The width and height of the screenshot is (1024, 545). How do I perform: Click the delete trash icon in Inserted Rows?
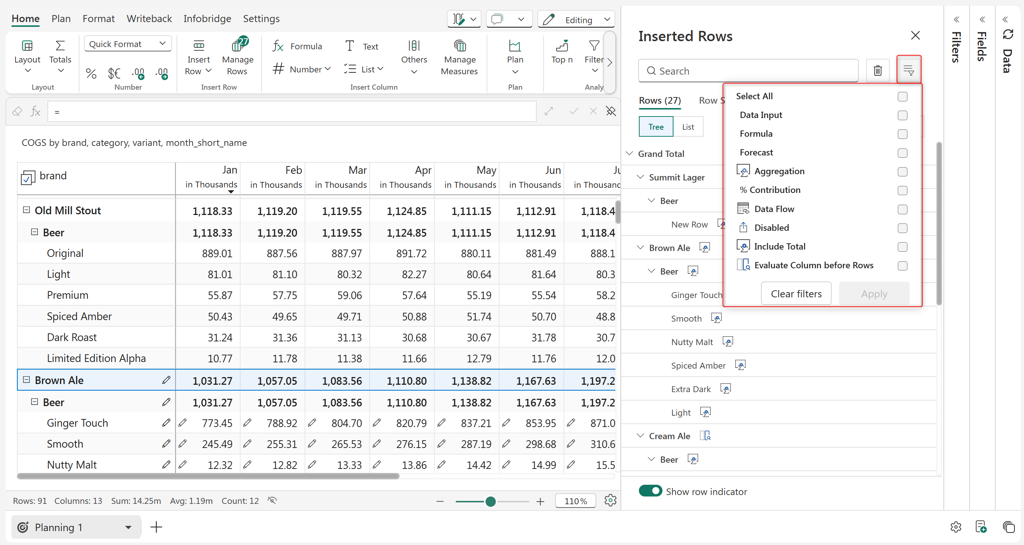(877, 70)
